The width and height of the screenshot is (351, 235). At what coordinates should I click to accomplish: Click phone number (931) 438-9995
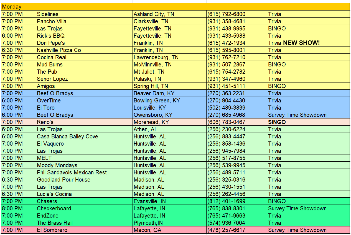(237, 29)
